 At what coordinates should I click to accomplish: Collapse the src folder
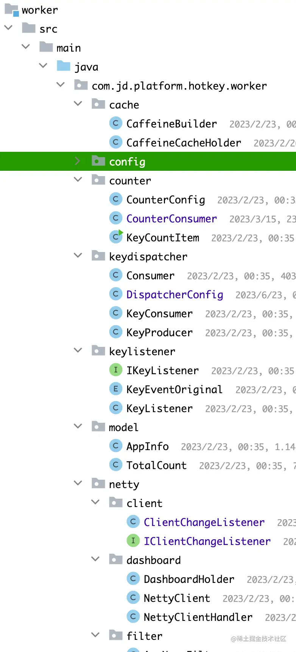point(8,28)
